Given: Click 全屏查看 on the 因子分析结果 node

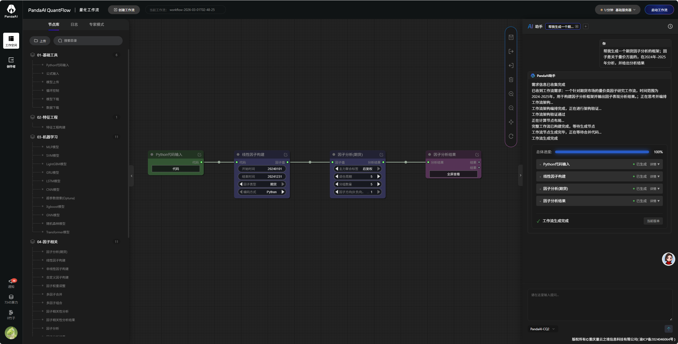Looking at the screenshot, I should pyautogui.click(x=454, y=174).
